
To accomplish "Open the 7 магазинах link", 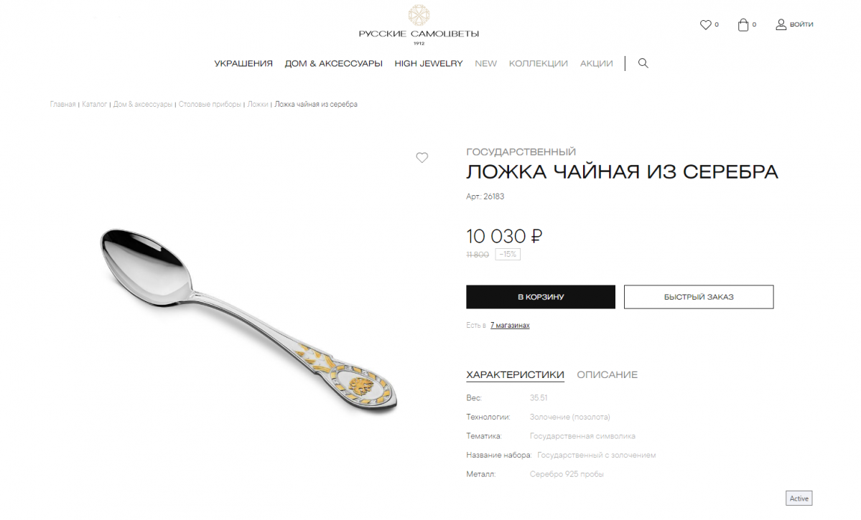I will [x=510, y=326].
